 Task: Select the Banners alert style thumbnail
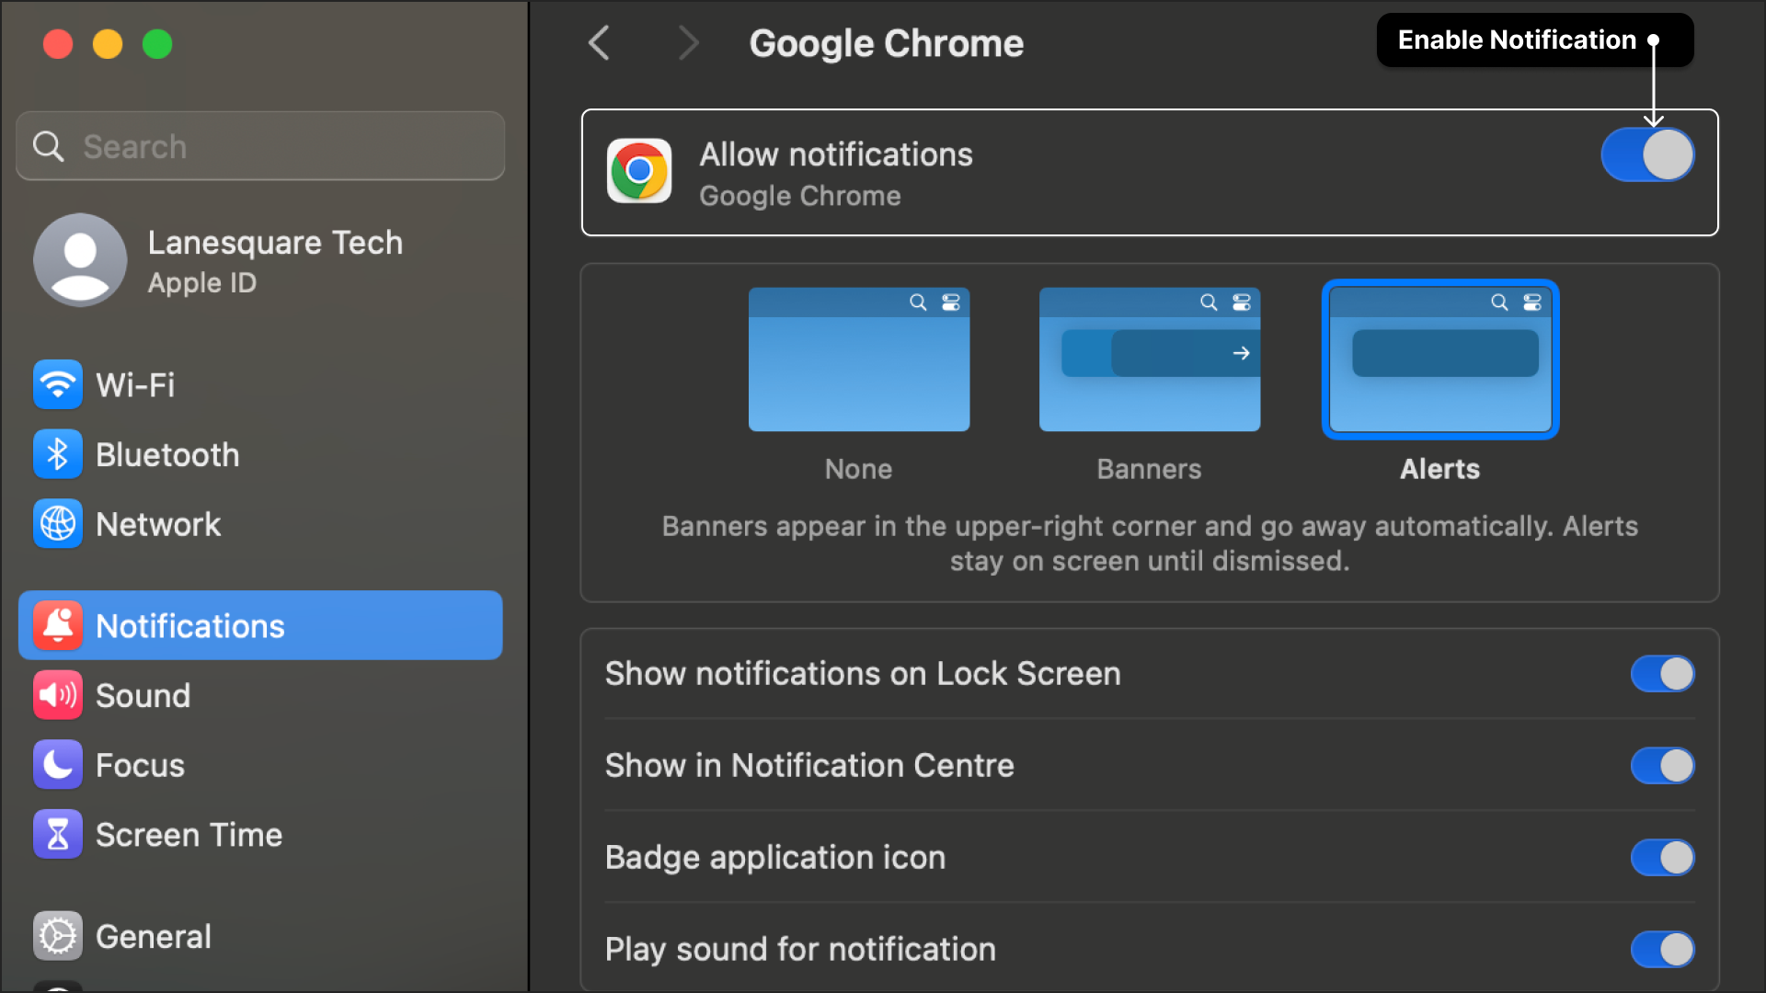click(x=1150, y=360)
